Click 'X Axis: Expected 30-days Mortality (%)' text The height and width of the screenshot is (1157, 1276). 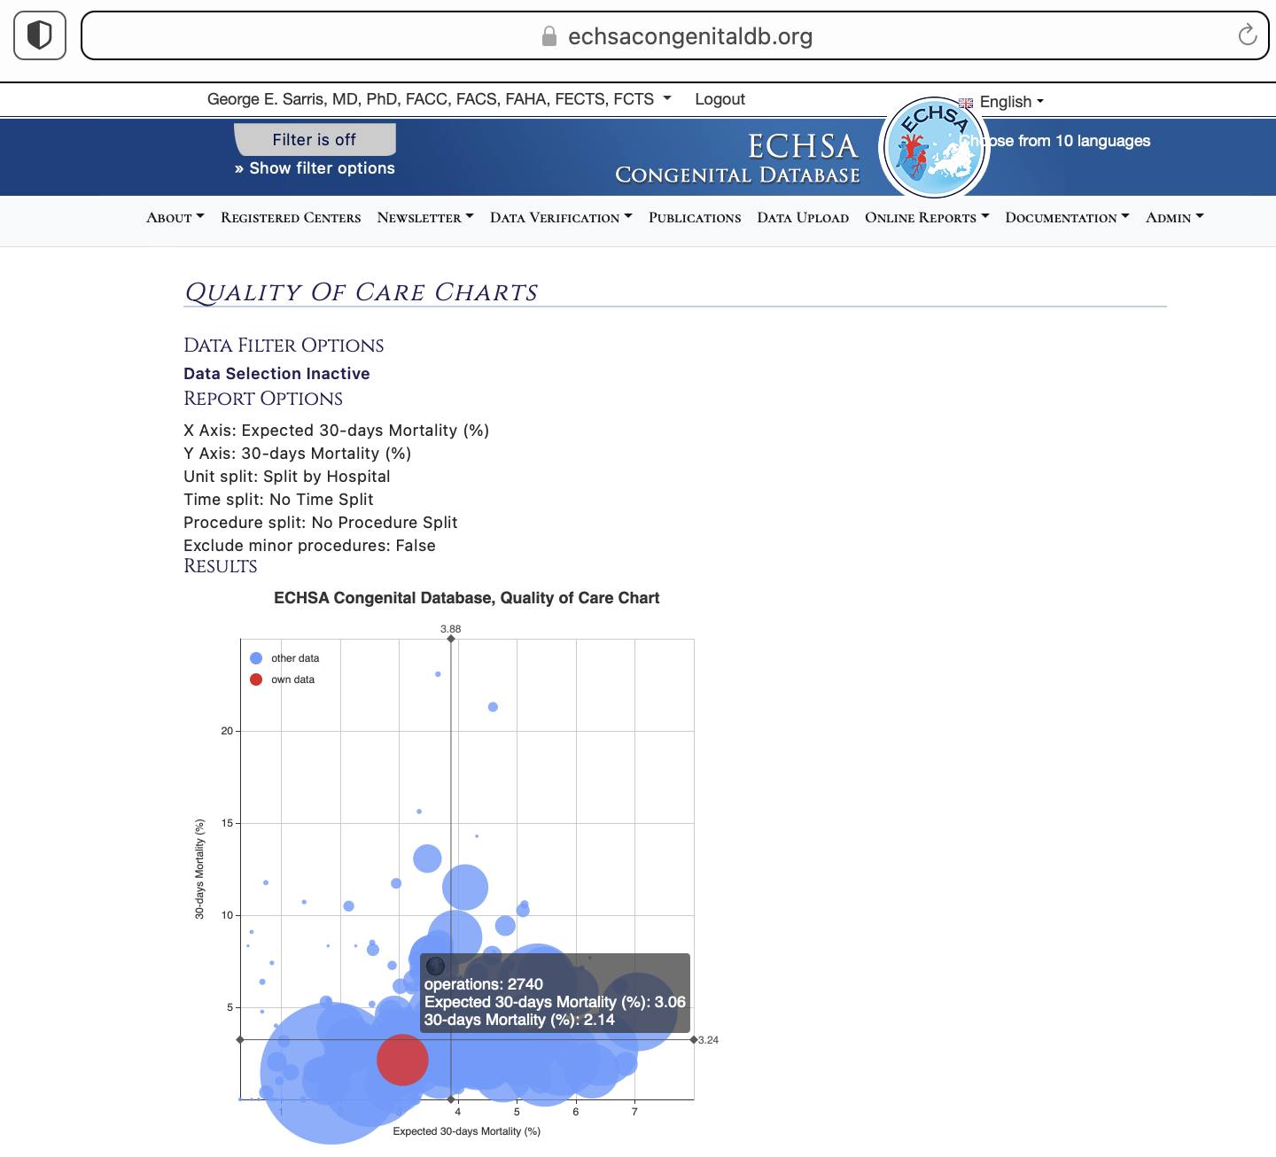(x=336, y=431)
